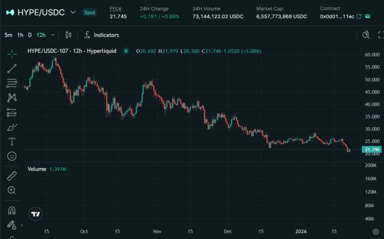The image size is (384, 239).
Task: Click the 21.746 current price label
Action: tap(371, 150)
